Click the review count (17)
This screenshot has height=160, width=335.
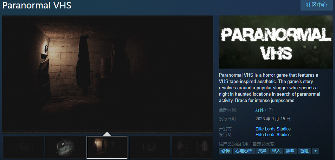click(269, 110)
